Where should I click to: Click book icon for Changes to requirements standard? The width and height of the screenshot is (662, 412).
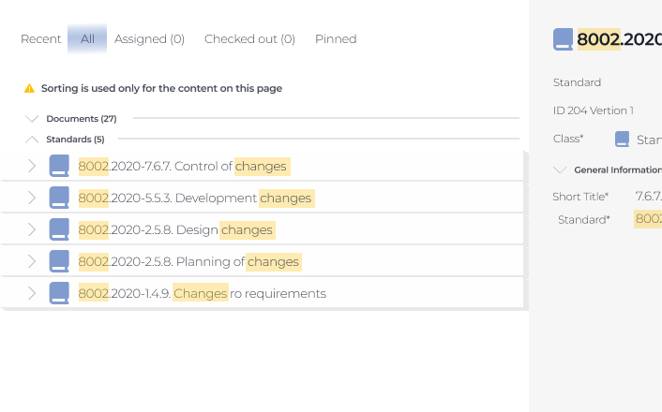[59, 293]
